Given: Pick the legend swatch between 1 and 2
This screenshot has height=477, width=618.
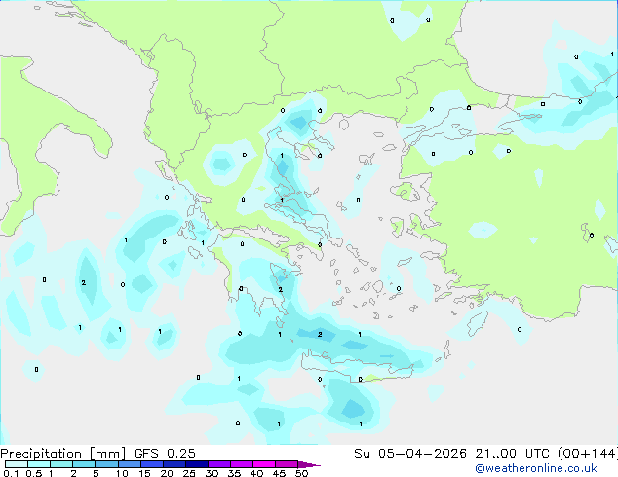Looking at the screenshot, I should [61, 464].
